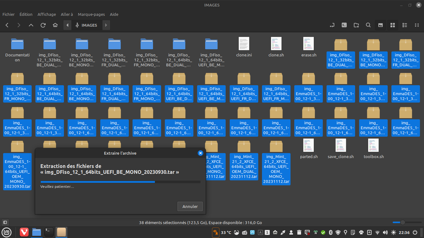
Task: Open the color picker tray icon
Action: point(283,232)
